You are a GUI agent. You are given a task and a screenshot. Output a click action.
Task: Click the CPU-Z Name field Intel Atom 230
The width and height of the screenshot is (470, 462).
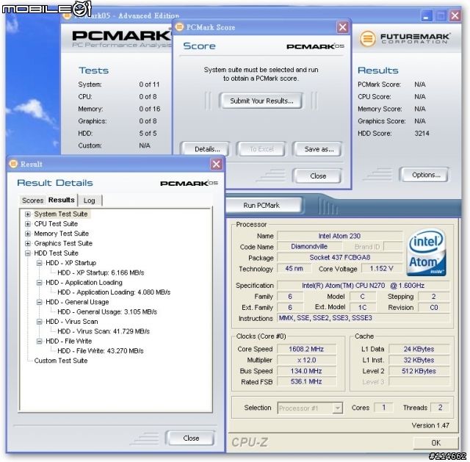click(x=339, y=236)
